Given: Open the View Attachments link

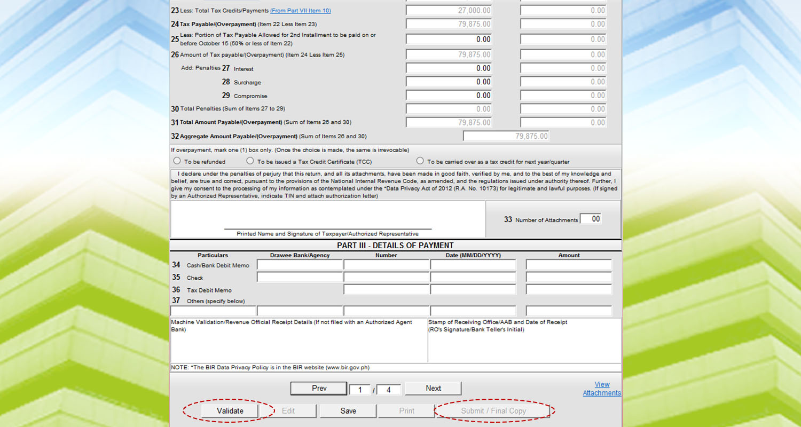Looking at the screenshot, I should click(x=602, y=389).
